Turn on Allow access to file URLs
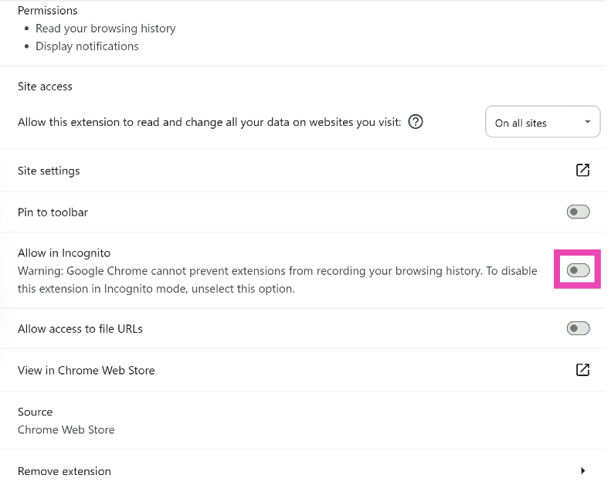 pyautogui.click(x=578, y=328)
